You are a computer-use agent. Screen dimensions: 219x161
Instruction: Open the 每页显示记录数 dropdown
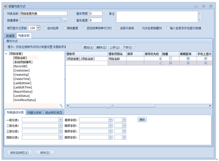(38, 28)
